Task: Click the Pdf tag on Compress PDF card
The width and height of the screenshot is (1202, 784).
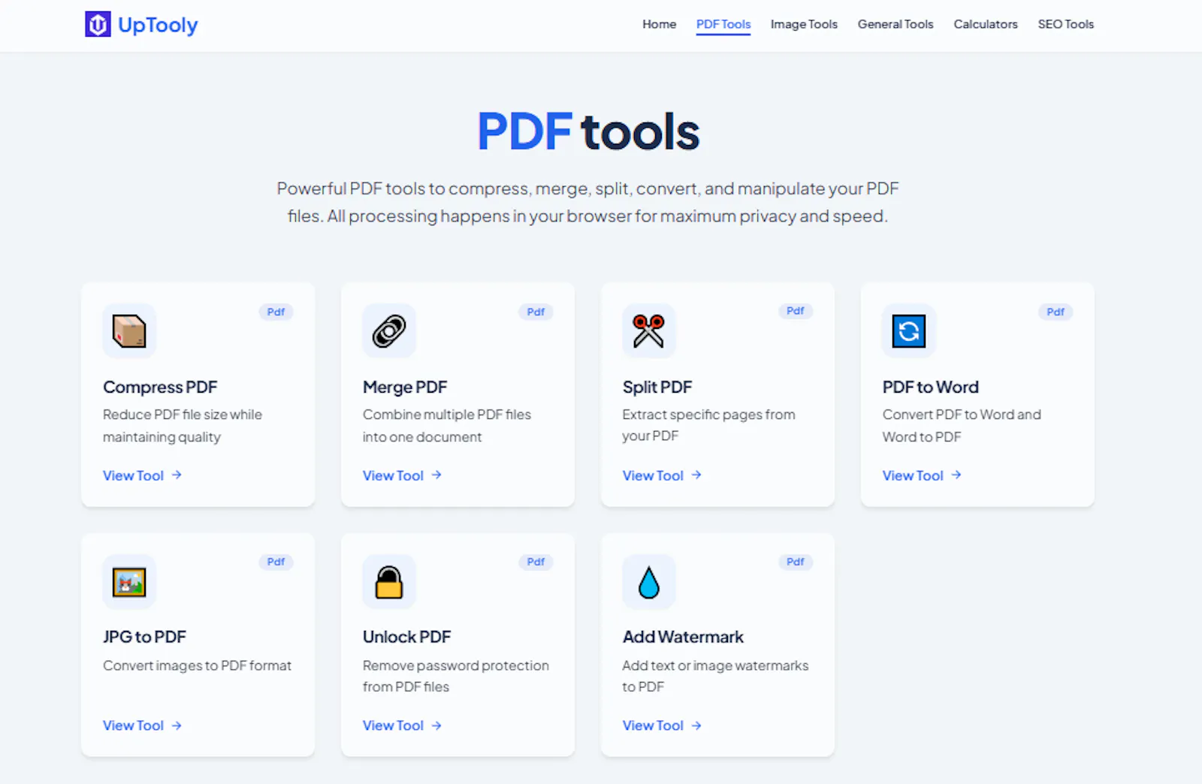Action: [x=276, y=312]
